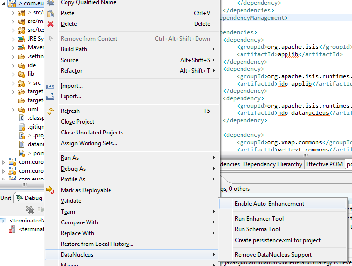Click the Refresh icon in context menu
Screen dimensions: 352x266
50,111
